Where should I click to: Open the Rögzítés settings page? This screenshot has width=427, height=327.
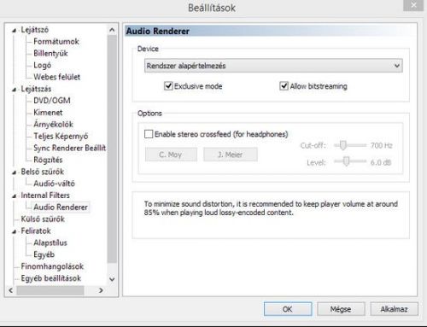pos(48,160)
